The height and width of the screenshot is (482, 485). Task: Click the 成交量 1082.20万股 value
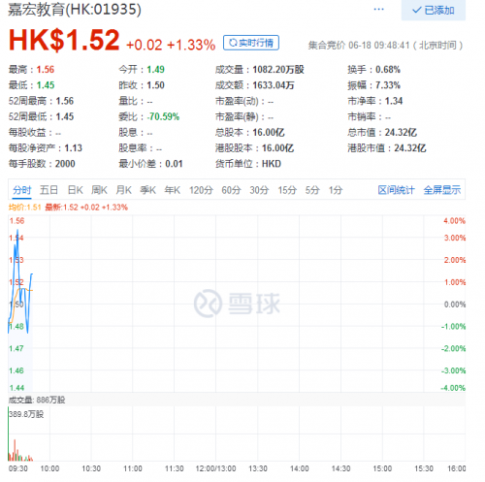[x=278, y=70]
